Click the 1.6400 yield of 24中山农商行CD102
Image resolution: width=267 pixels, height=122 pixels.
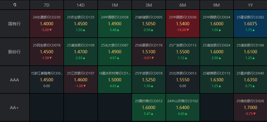click(x=183, y=108)
